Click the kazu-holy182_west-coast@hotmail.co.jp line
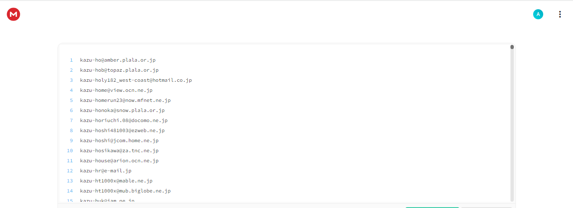Image resolution: width=573 pixels, height=208 pixels. tap(136, 80)
